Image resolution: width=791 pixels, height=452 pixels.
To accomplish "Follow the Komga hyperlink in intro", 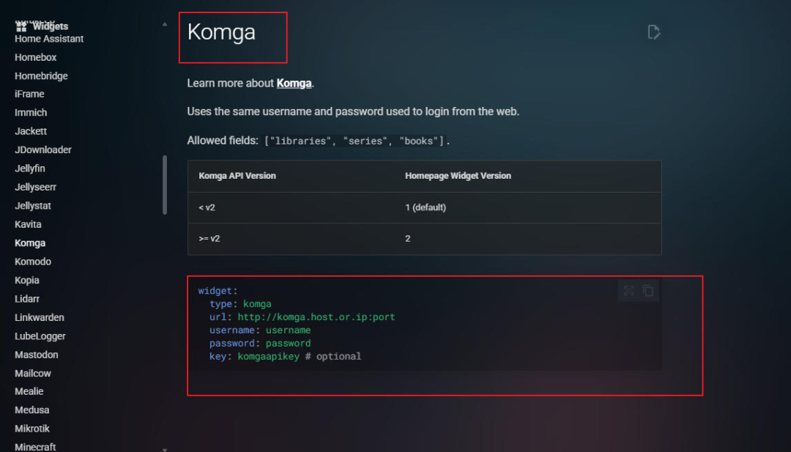I will click(294, 84).
